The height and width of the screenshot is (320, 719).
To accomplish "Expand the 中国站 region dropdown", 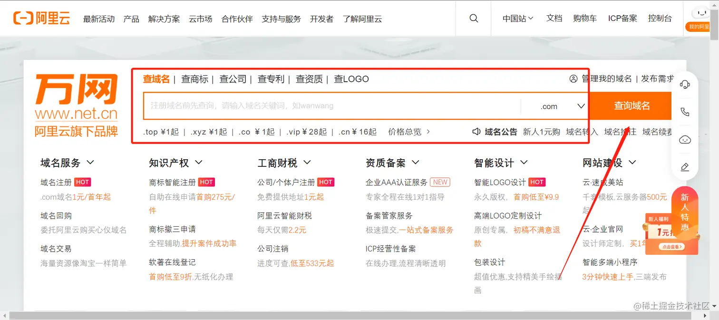I will pyautogui.click(x=518, y=19).
